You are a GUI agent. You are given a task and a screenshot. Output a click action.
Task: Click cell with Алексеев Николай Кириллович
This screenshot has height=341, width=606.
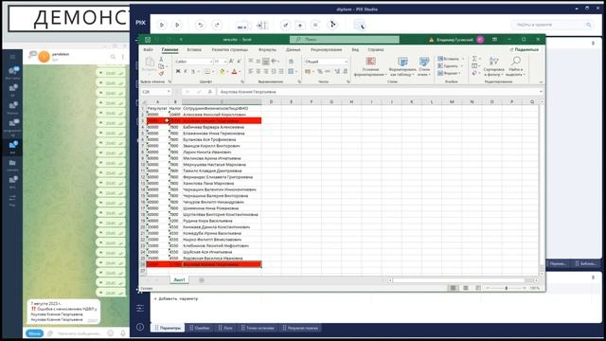[222, 115]
